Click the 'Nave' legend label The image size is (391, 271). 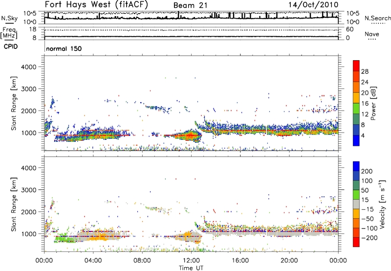[x=372, y=34]
